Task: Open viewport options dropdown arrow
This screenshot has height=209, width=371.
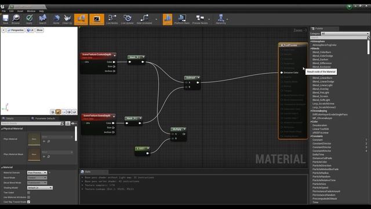Action: tap(3, 30)
